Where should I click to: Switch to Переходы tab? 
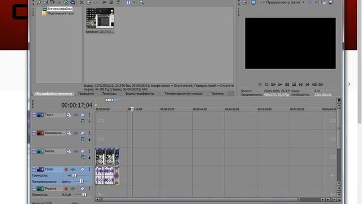coord(109,93)
